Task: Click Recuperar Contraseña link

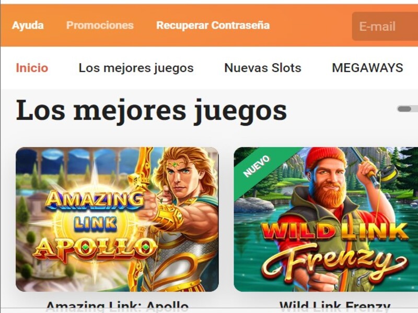Action: (x=213, y=26)
